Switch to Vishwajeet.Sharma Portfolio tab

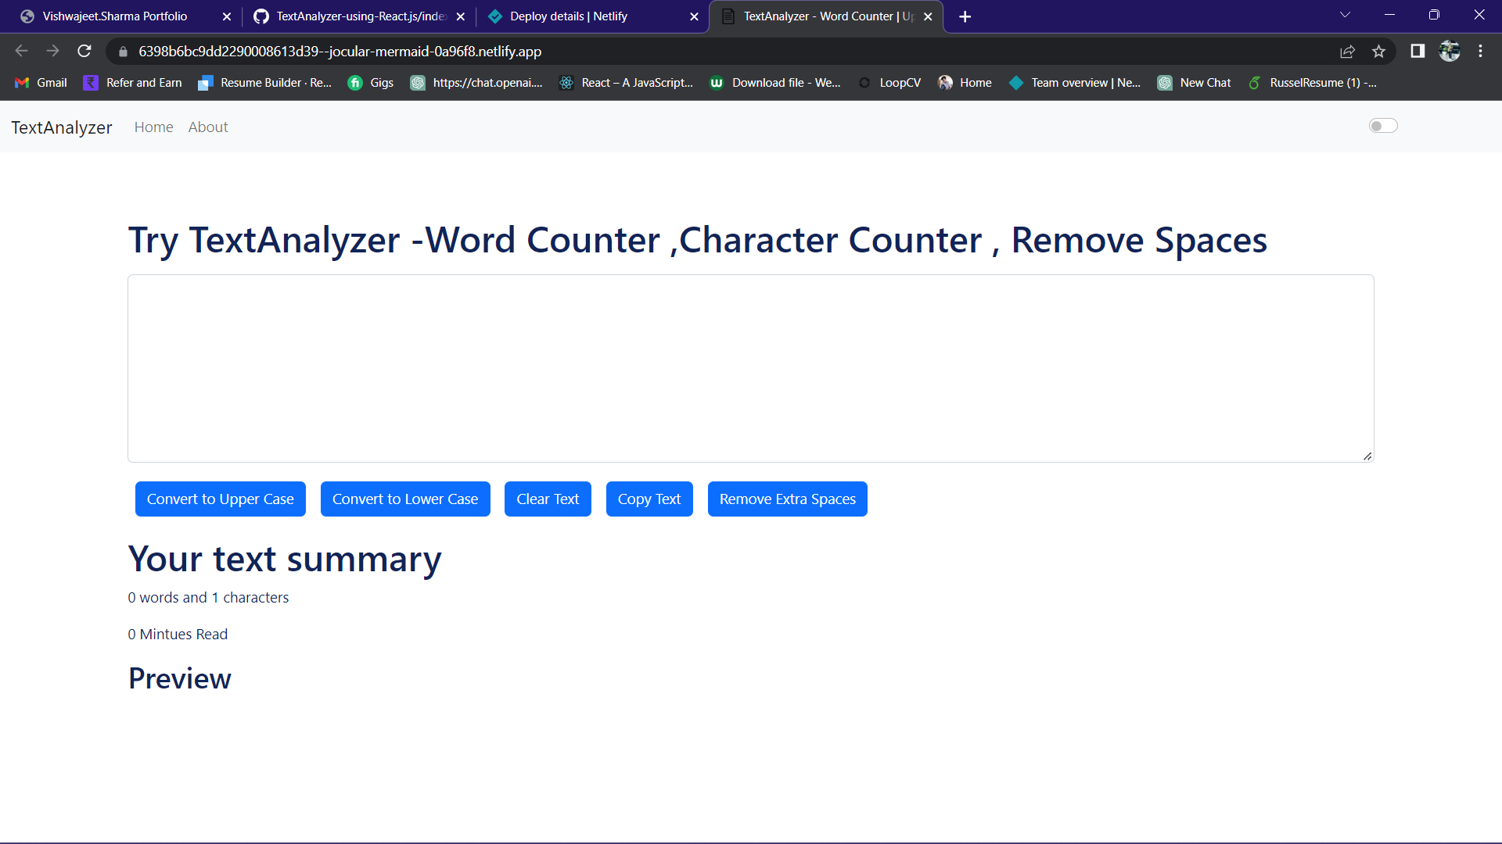tap(115, 16)
